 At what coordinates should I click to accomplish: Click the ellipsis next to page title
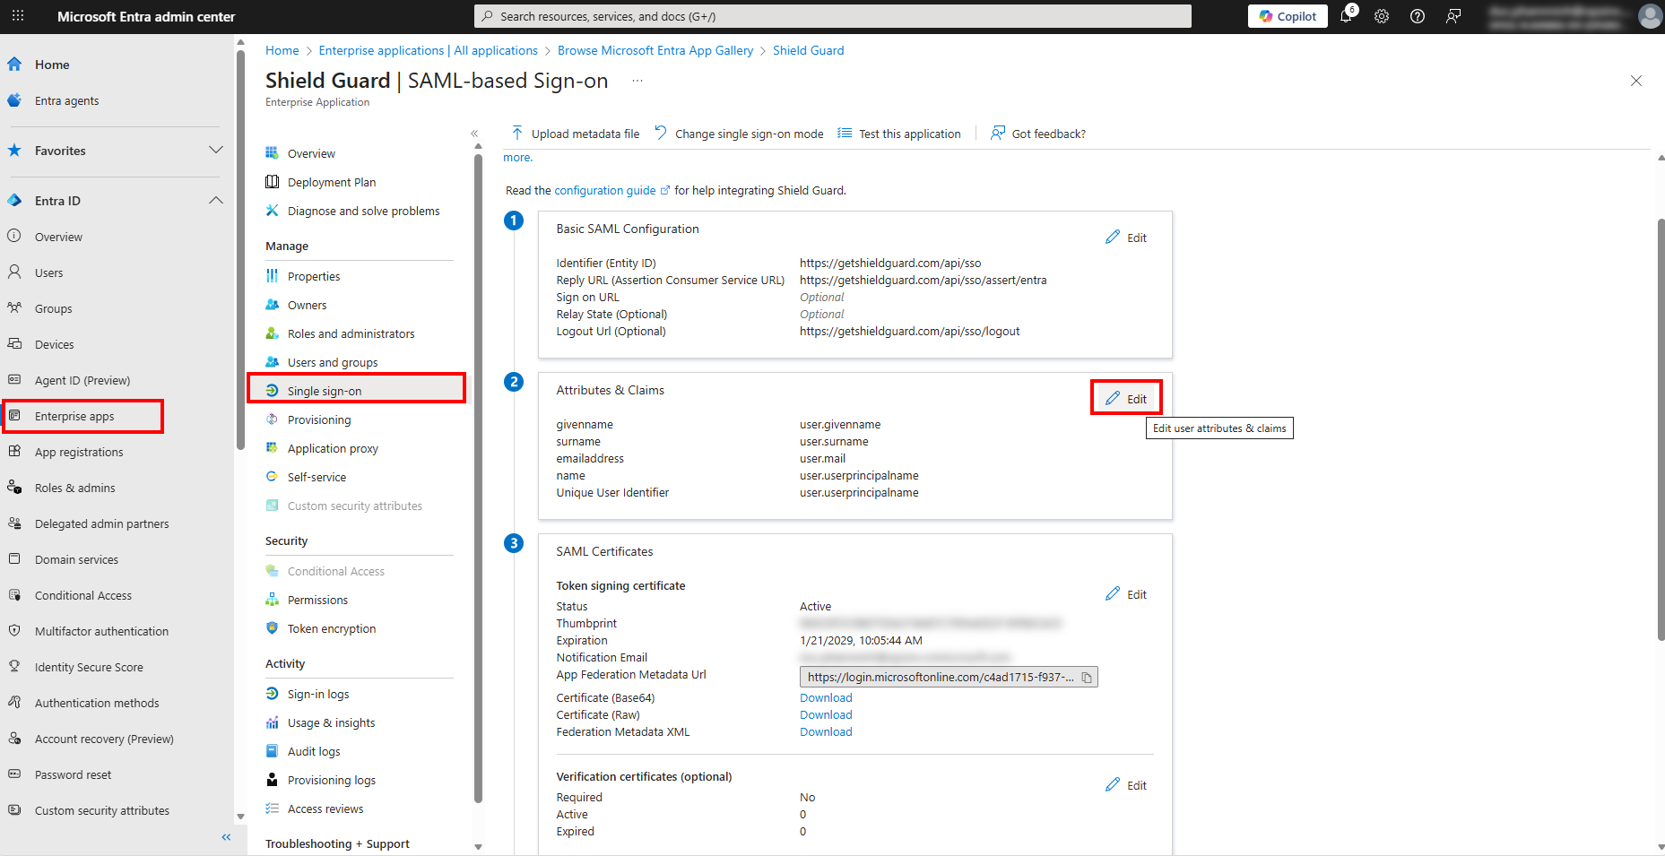pyautogui.click(x=637, y=81)
